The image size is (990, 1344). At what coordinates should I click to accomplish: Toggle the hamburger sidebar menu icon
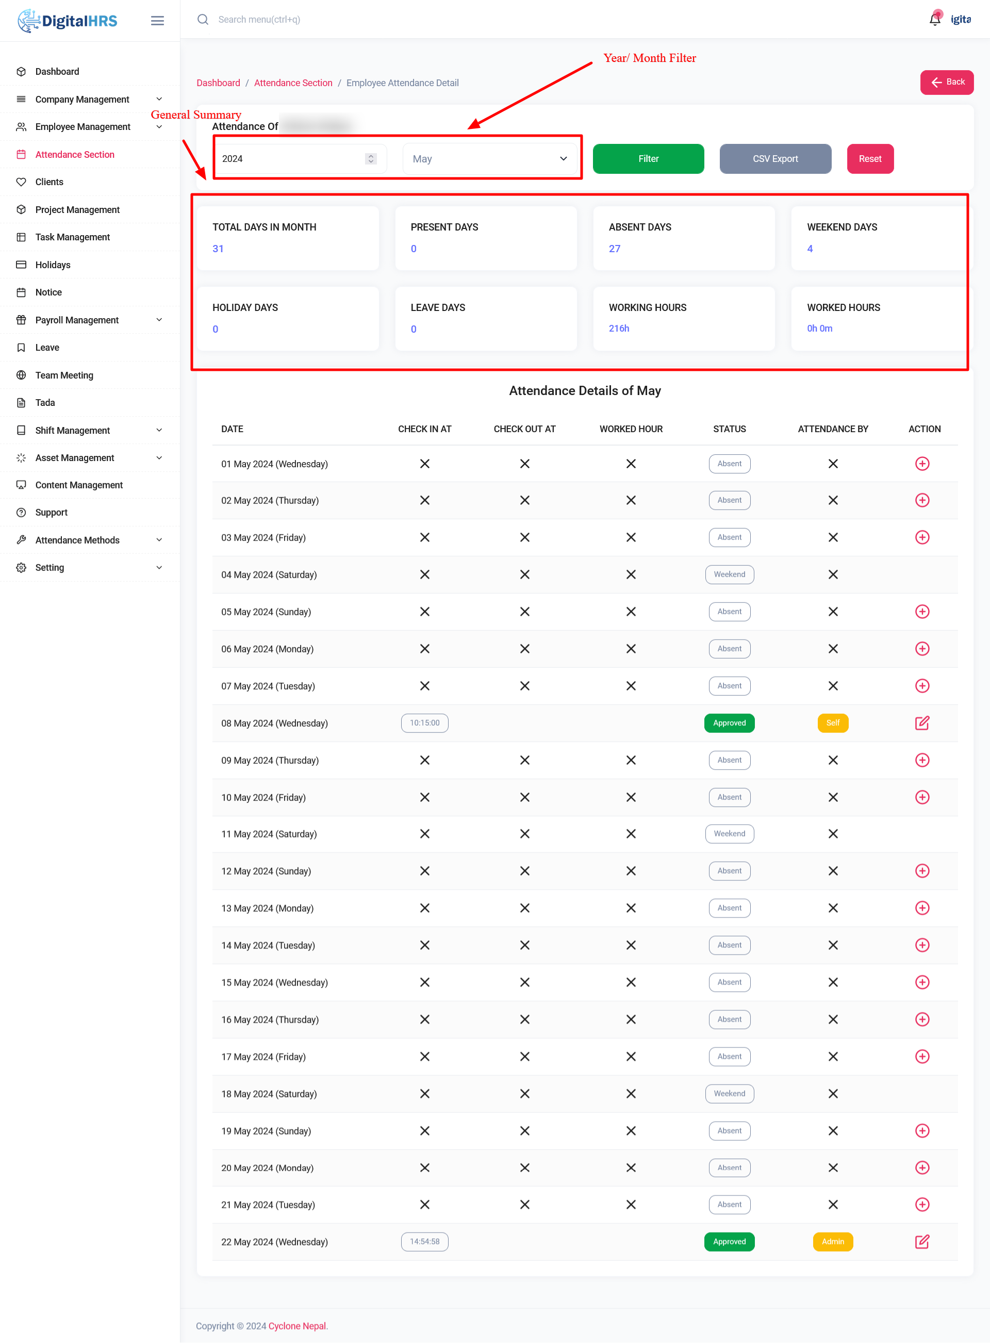click(x=157, y=21)
